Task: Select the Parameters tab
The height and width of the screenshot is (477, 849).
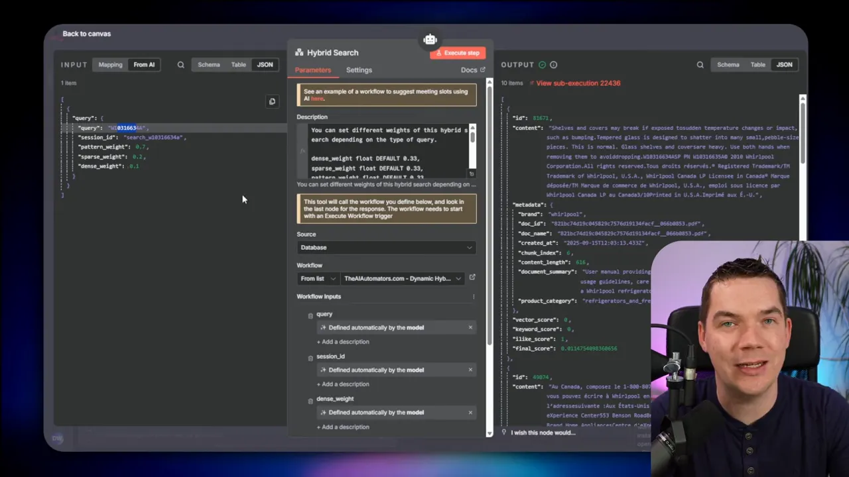Action: click(312, 70)
